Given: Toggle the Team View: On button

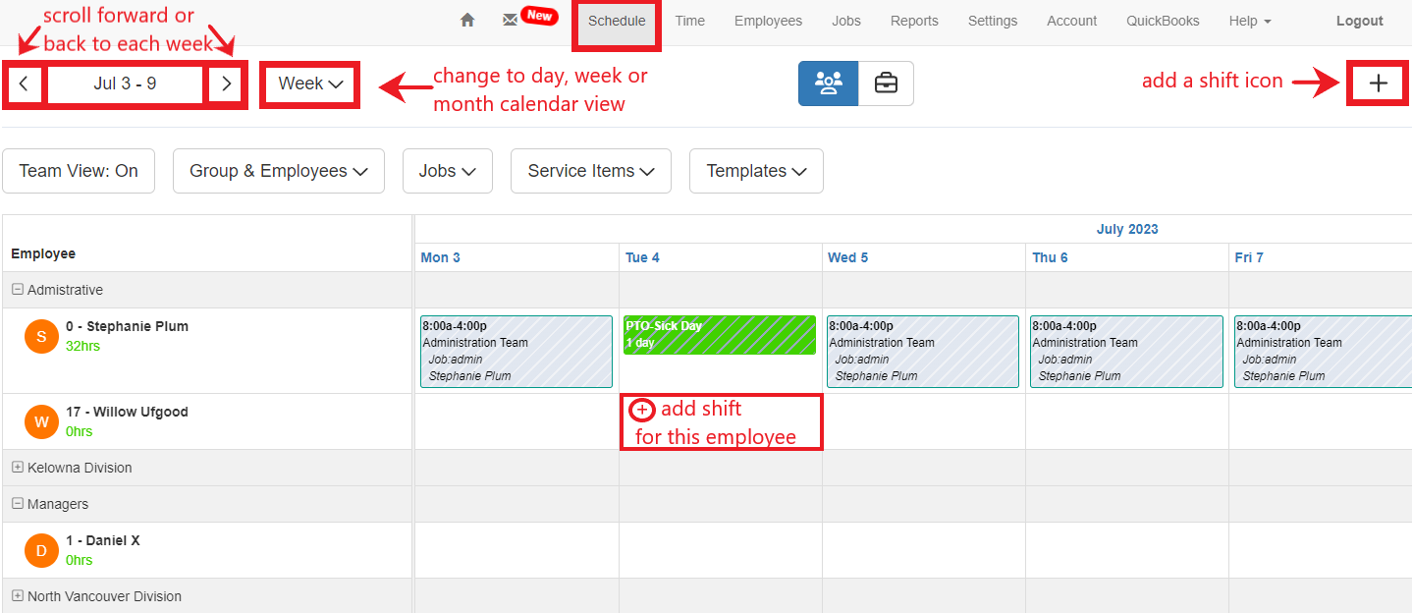Looking at the screenshot, I should [79, 171].
